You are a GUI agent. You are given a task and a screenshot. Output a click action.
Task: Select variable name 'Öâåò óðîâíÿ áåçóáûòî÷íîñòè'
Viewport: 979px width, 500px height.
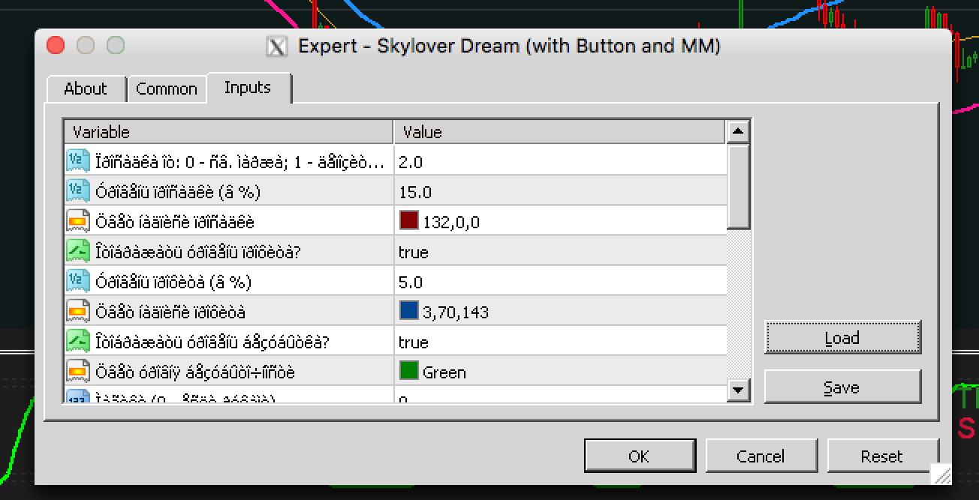[x=195, y=372]
